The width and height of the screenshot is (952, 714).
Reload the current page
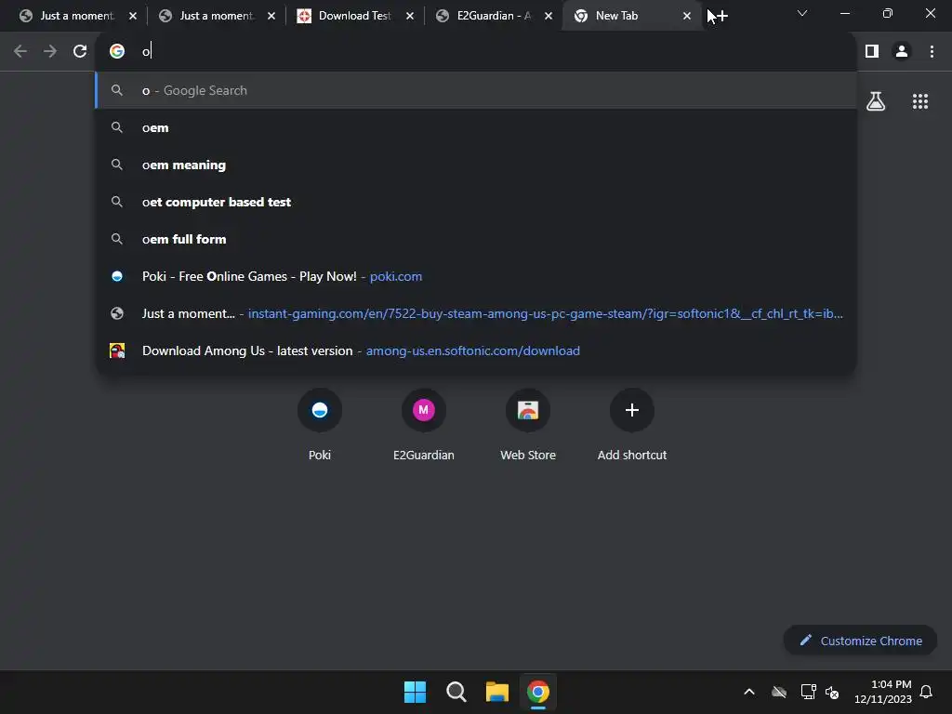pyautogui.click(x=80, y=52)
